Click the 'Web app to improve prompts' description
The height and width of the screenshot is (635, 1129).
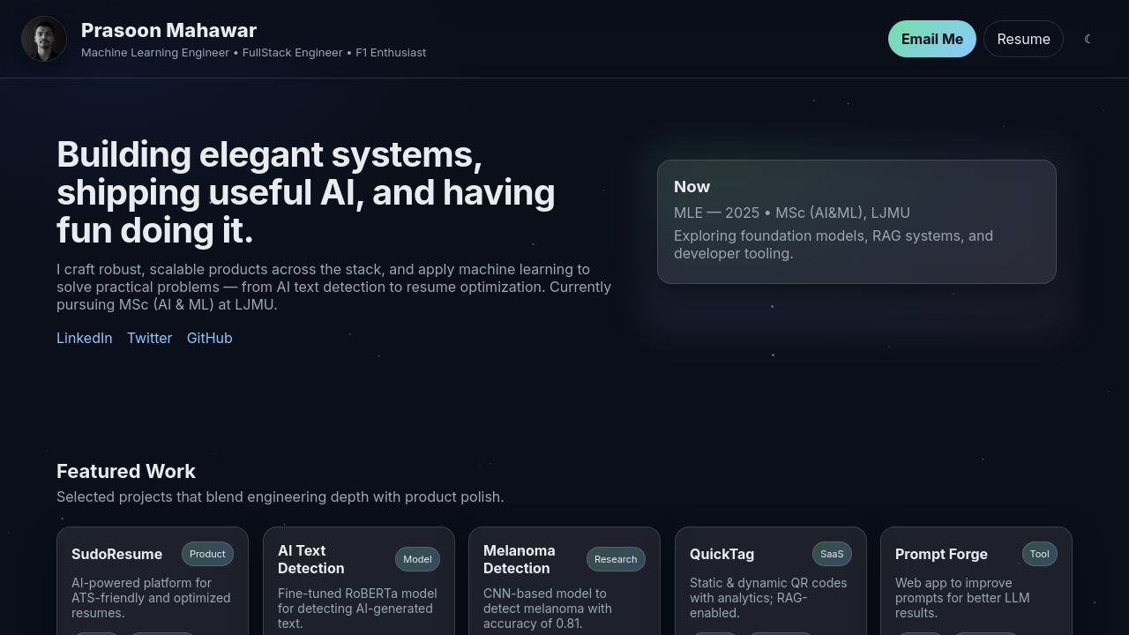(962, 598)
